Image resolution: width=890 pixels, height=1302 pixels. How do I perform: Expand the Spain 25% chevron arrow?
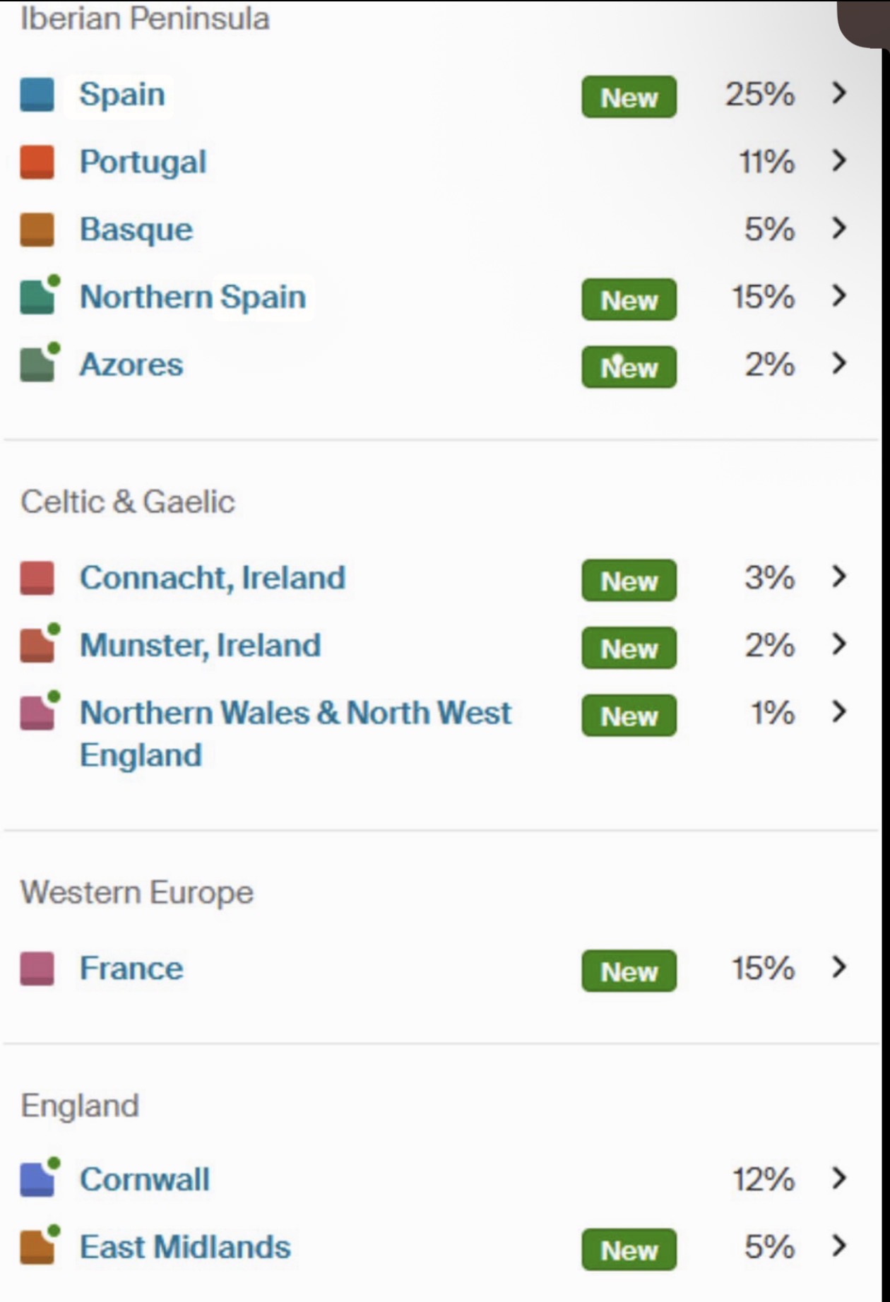point(838,93)
